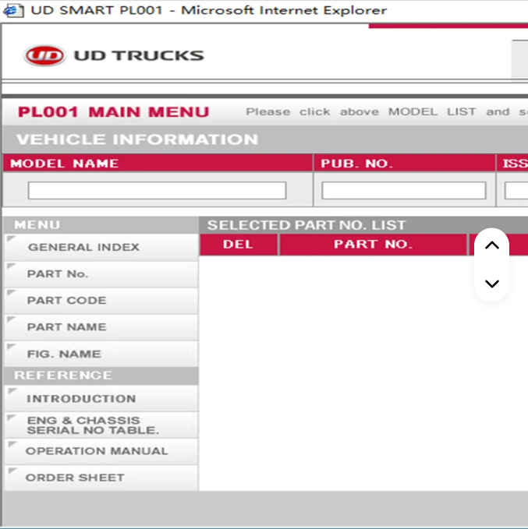Click the MODEL NAME input field

(x=157, y=191)
